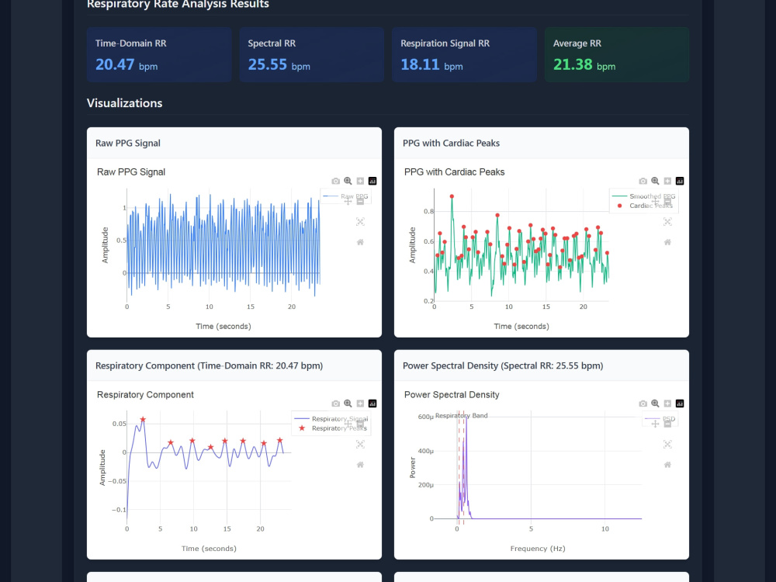Select zoom tool on Raw PPG Signal chart
The image size is (776, 582).
348,181
